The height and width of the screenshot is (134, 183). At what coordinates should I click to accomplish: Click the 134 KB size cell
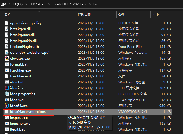pyautogui.click(x=165, y=47)
